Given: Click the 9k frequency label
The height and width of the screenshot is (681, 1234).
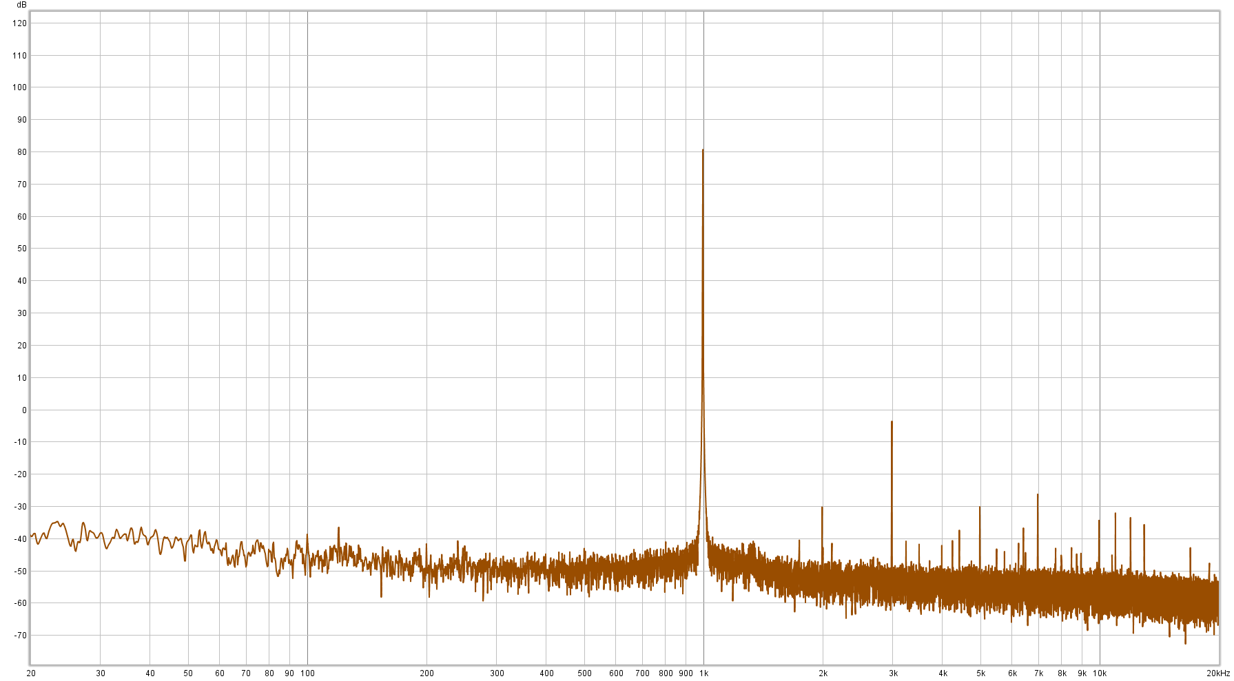Looking at the screenshot, I should (1082, 673).
